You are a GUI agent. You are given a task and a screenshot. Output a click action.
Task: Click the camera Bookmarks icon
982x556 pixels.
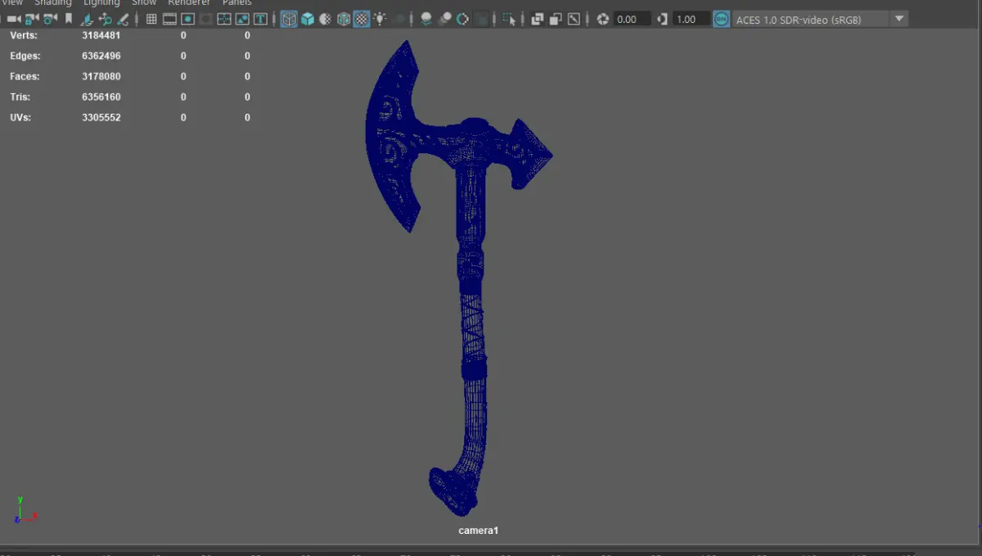point(69,19)
